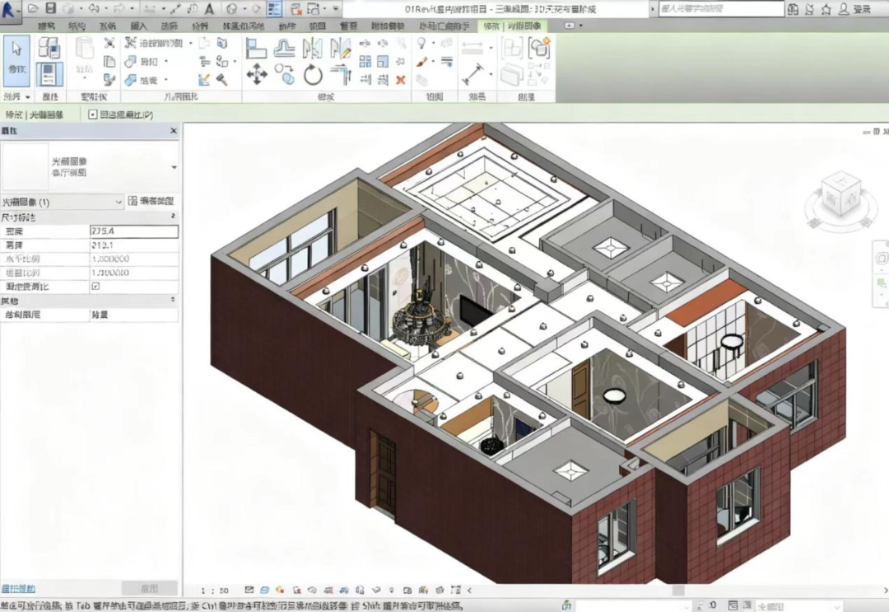Click the ViewCube navigation widget
This screenshot has width=889, height=612.
click(841, 198)
